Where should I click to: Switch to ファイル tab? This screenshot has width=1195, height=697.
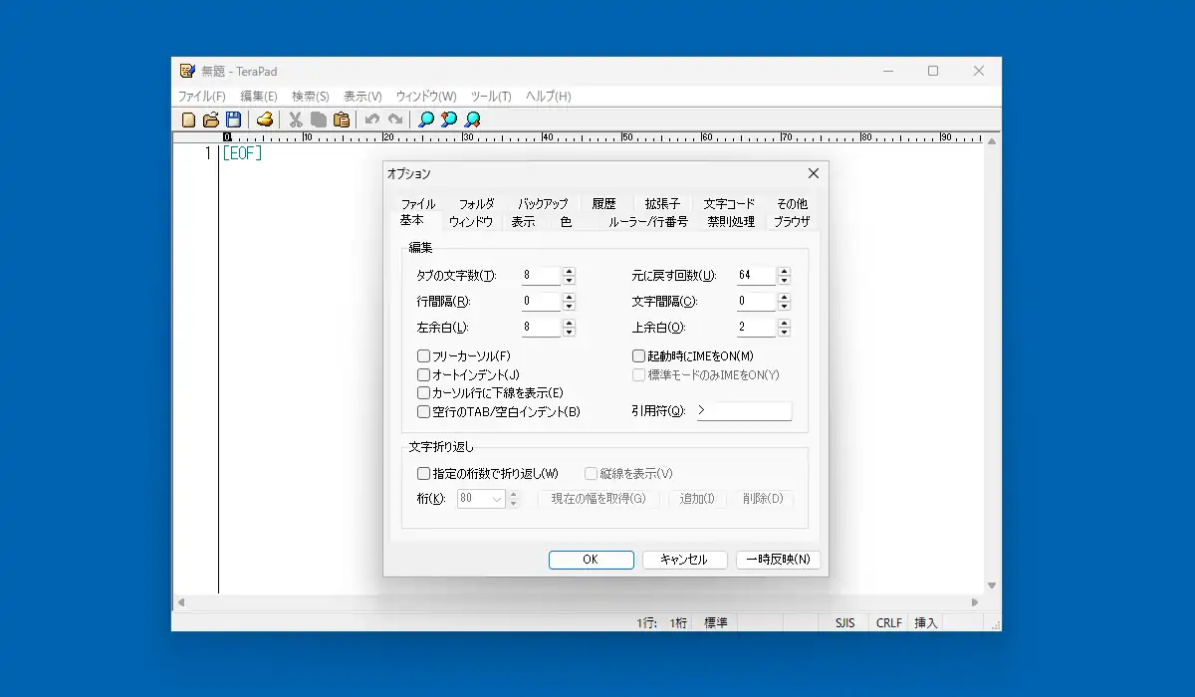point(418,204)
